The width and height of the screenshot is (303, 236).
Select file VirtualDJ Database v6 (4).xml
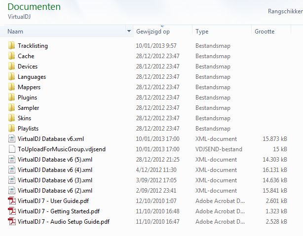[x=55, y=170]
